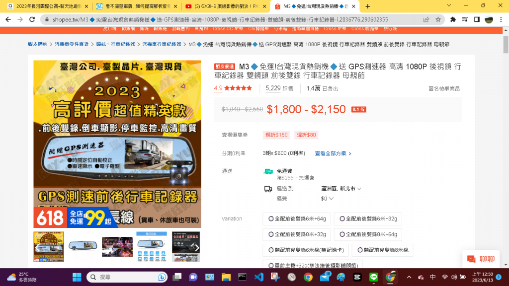
Task: Open the LINE app from the taskbar
Action: pos(374,277)
